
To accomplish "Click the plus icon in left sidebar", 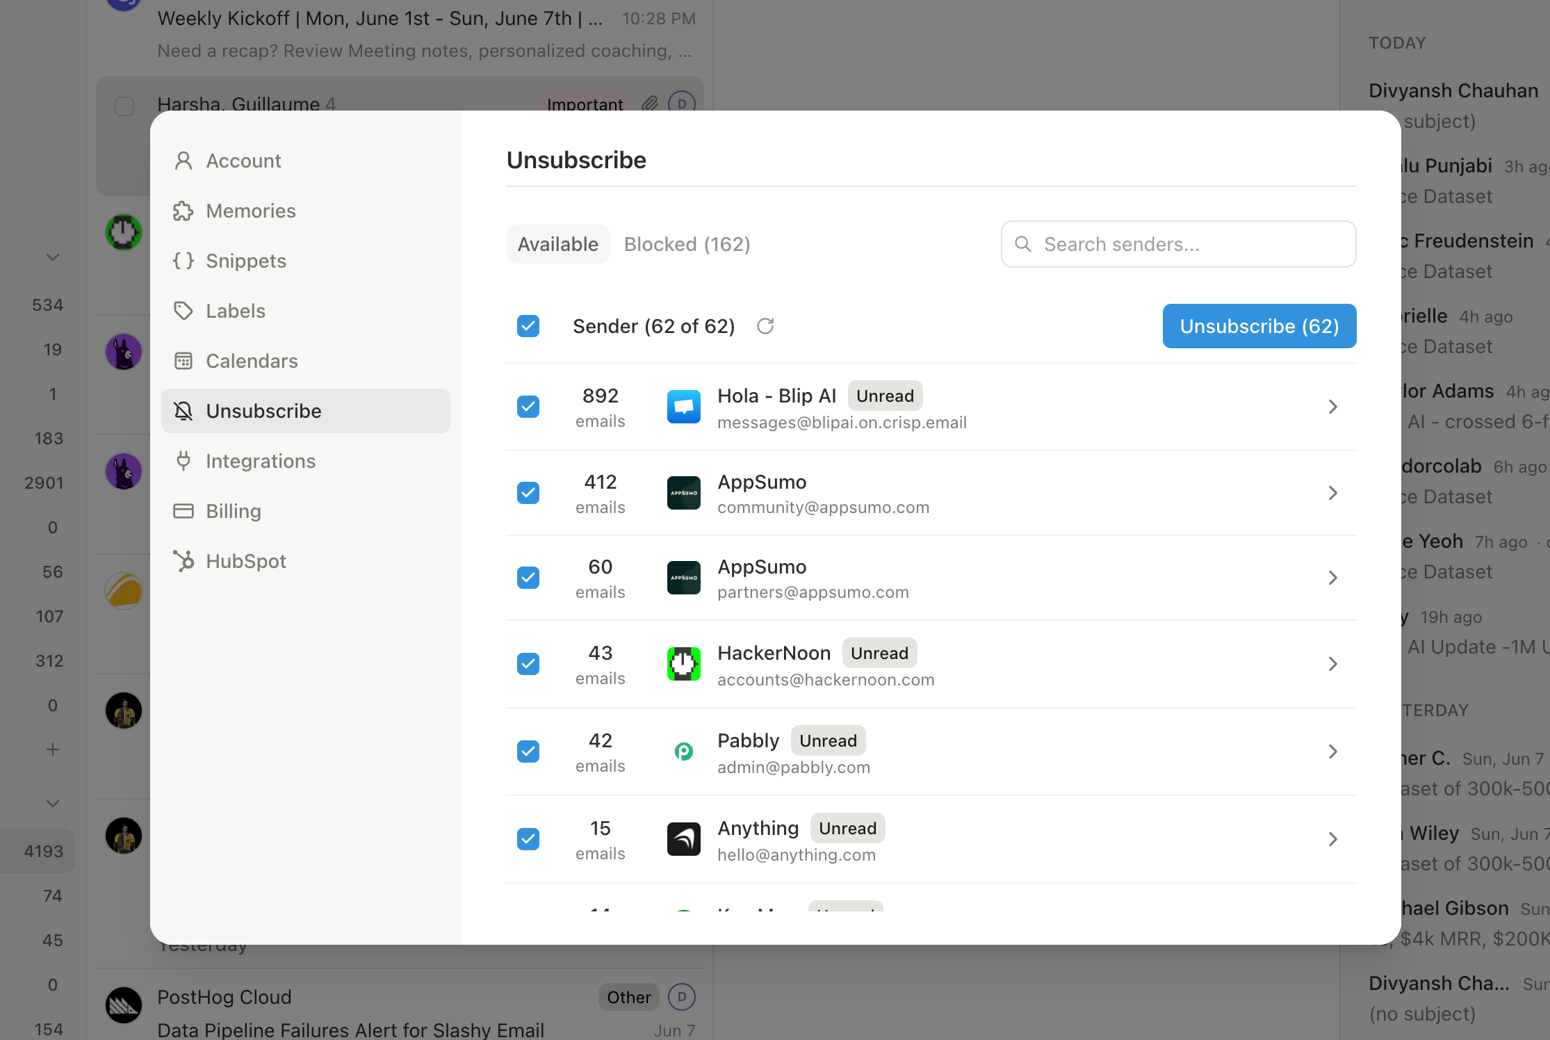I will coord(52,750).
